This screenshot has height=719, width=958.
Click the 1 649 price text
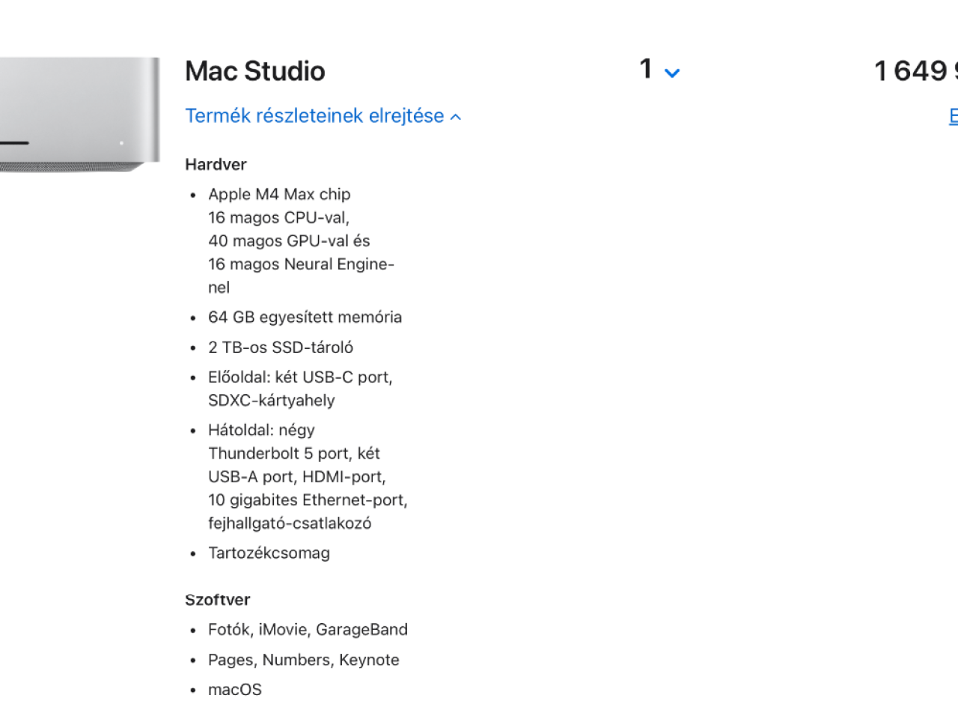pyautogui.click(x=916, y=71)
